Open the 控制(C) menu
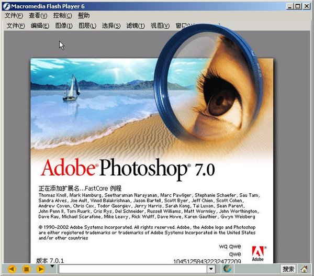 click(63, 16)
